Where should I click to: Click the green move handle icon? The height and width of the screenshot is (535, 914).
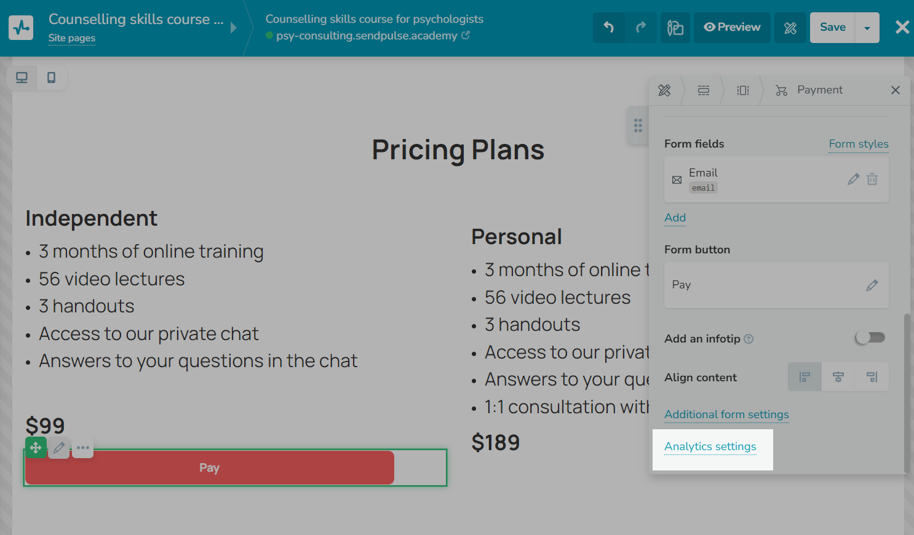tap(36, 448)
